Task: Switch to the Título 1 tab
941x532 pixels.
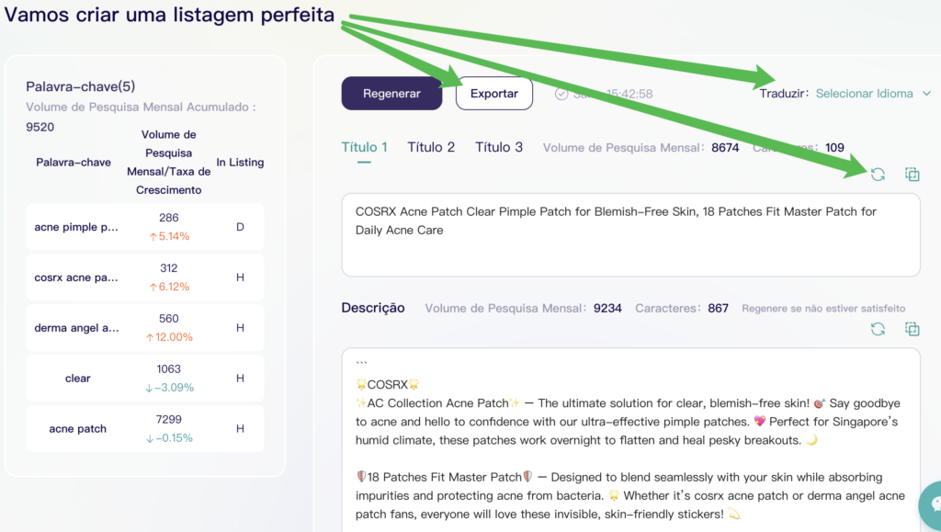Action: tap(364, 147)
